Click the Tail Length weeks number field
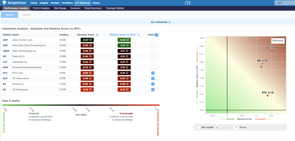Image resolution: width=295 pixels, height=141 pixels. (x=236, y=127)
